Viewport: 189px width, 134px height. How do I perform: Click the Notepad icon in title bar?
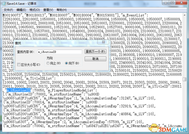click(x=4, y=4)
